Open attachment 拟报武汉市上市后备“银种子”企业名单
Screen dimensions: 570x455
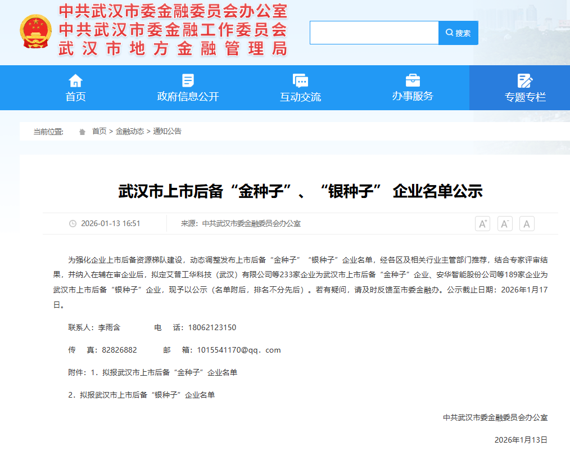click(147, 395)
